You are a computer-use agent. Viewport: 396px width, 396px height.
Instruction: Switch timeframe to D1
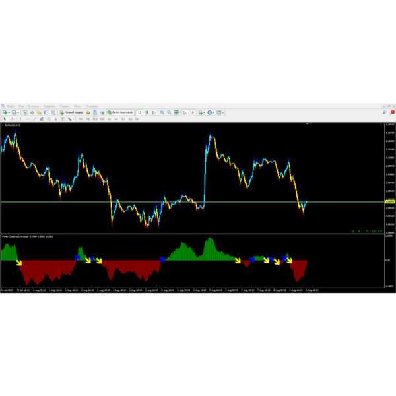pyautogui.click(x=123, y=119)
